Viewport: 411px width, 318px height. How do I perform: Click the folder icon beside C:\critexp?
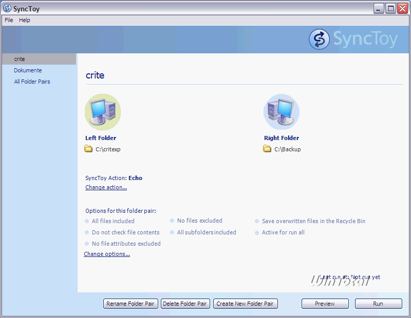88,149
